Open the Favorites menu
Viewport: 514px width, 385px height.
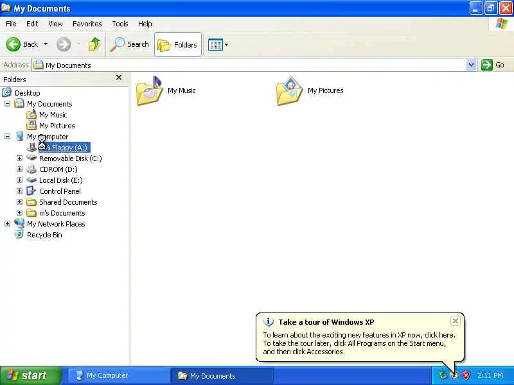pyautogui.click(x=87, y=24)
